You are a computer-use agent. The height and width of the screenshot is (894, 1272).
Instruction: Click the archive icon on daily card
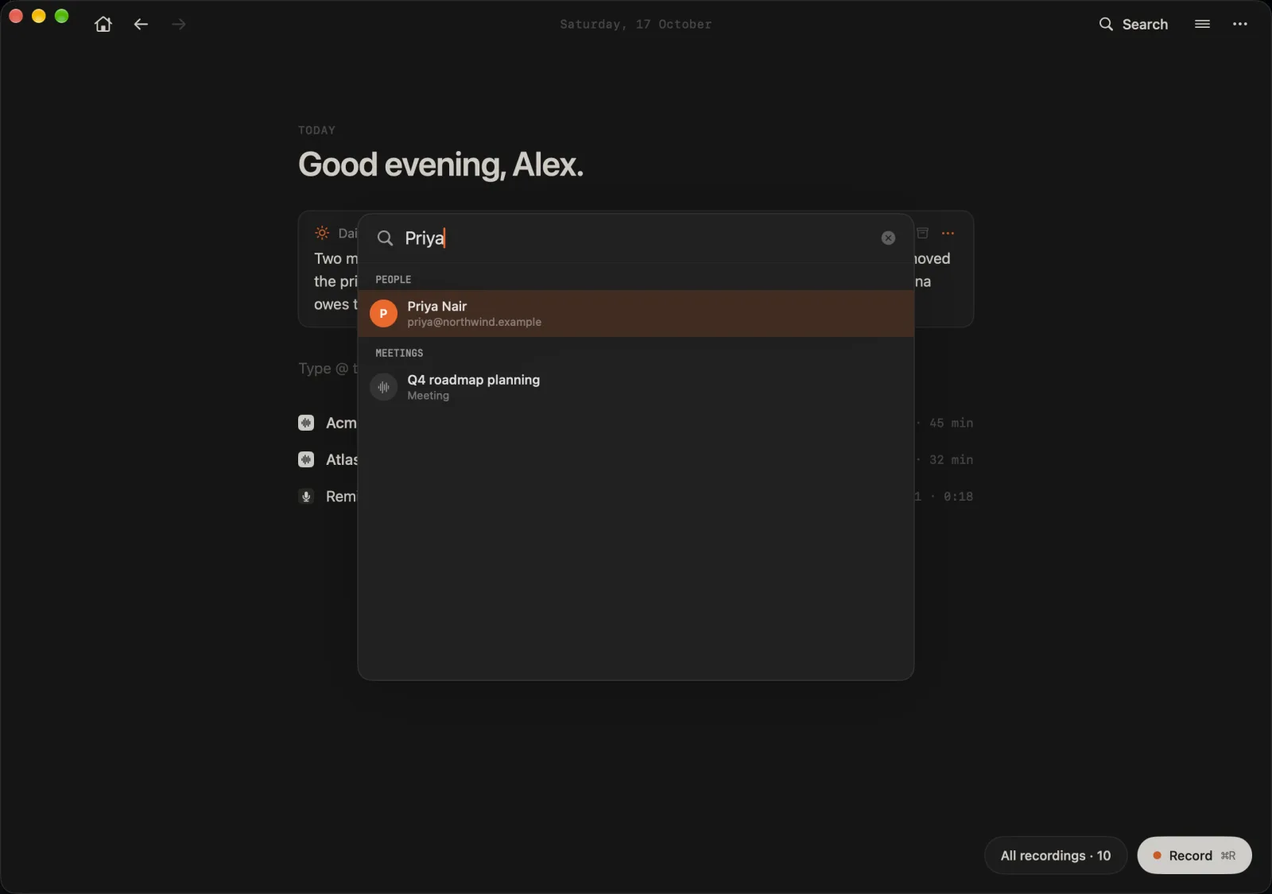[x=923, y=233]
